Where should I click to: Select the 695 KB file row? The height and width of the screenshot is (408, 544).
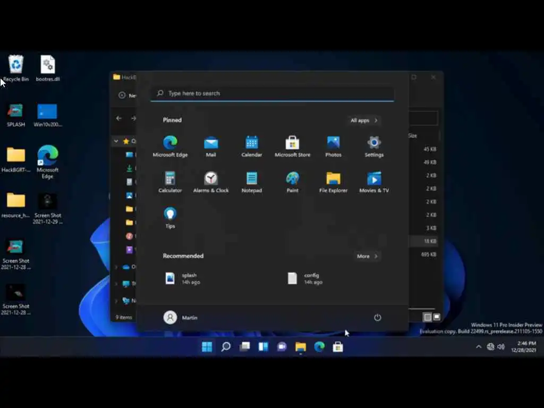[423, 254]
